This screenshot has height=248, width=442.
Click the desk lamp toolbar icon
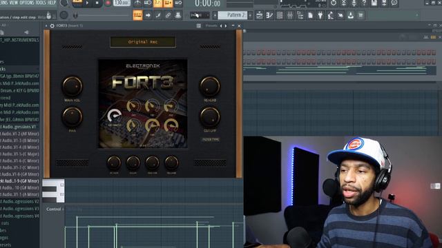click(x=330, y=15)
